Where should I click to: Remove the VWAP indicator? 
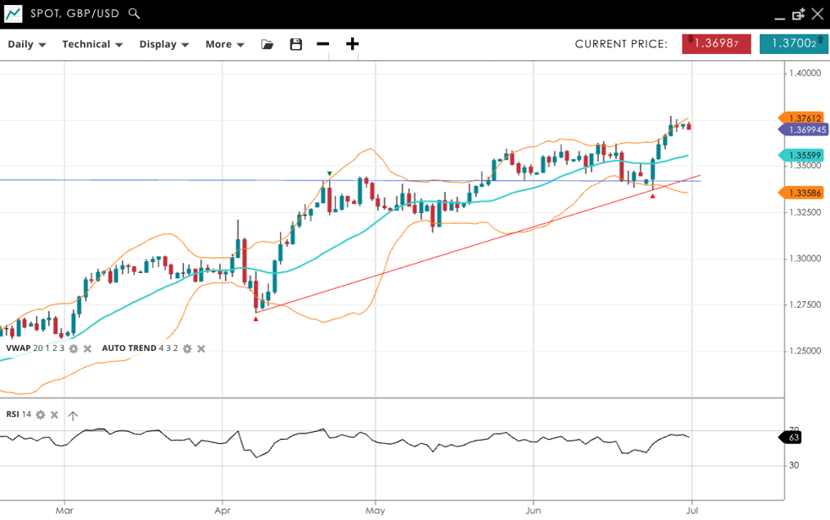pos(87,348)
